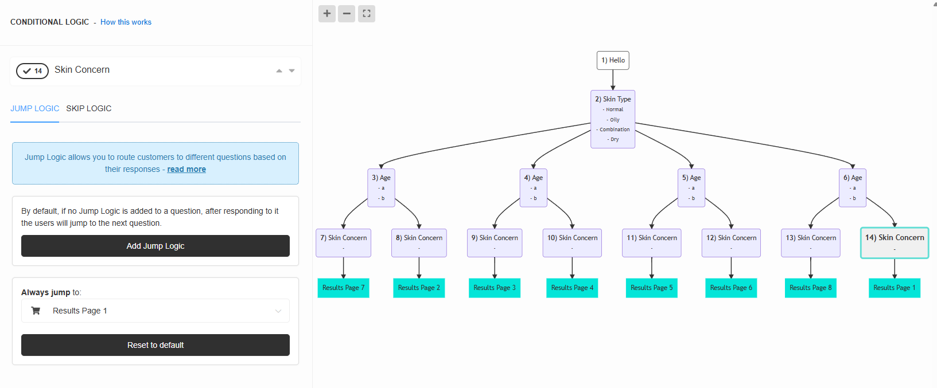Select the 12) Skin Concern node

(731, 243)
